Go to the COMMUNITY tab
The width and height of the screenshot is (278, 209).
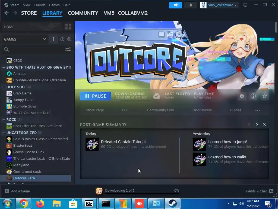pos(83,13)
